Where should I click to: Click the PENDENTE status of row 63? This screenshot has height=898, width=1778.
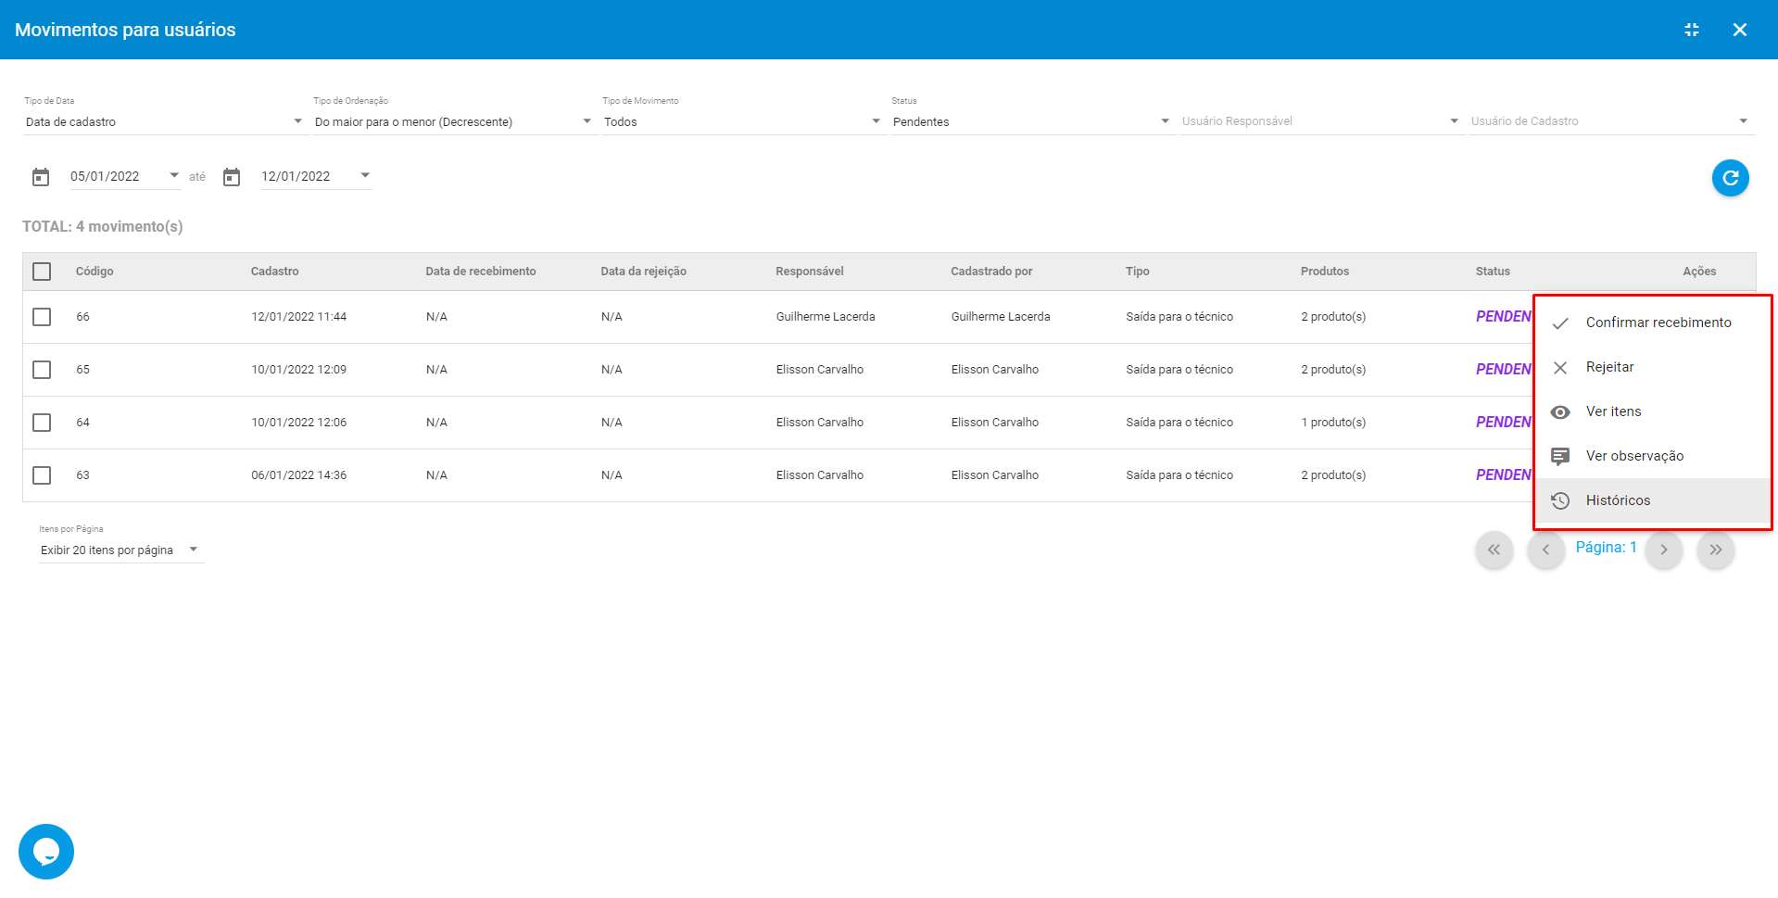point(1504,474)
